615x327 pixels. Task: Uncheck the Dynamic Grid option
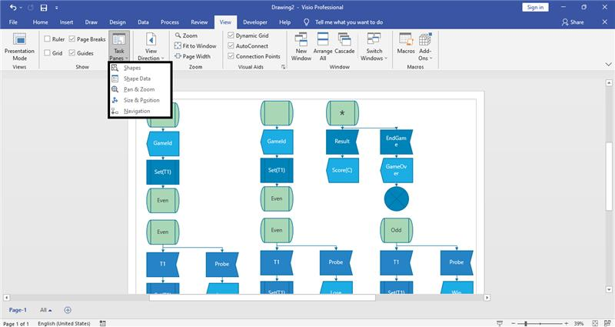(x=231, y=35)
